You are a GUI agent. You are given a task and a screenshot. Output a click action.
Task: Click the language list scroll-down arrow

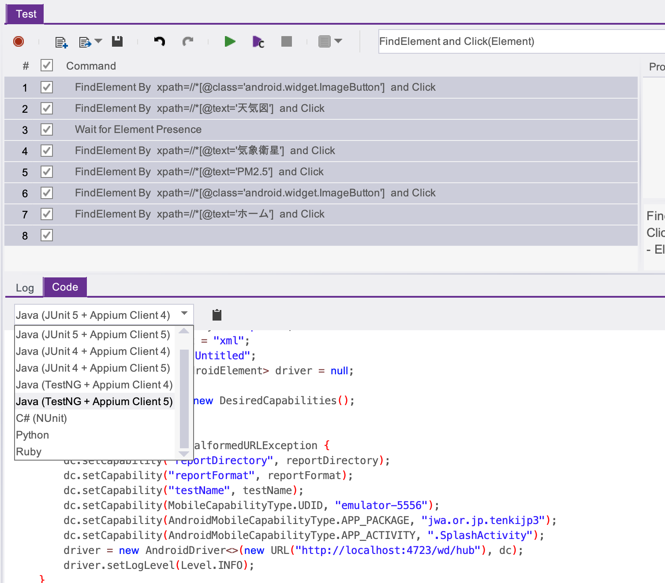click(x=184, y=454)
